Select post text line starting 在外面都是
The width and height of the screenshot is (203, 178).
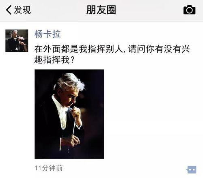(x=112, y=49)
